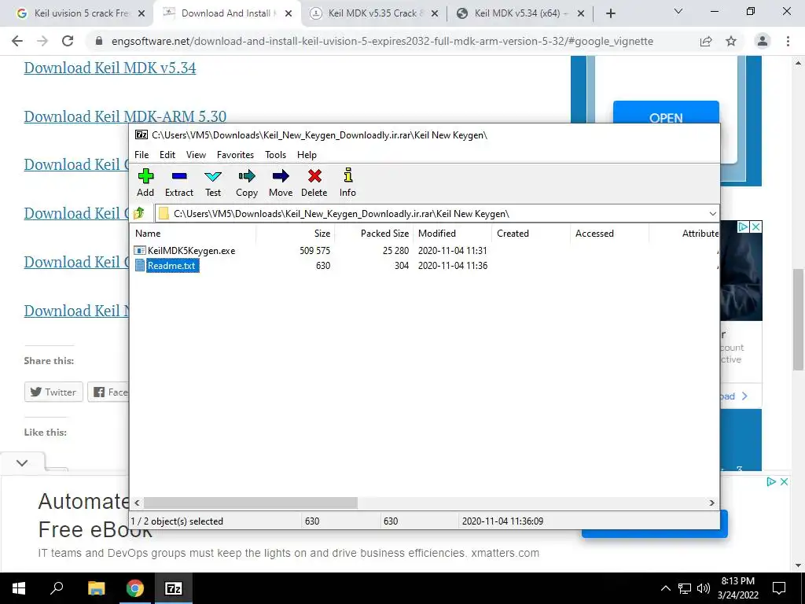
Task: Click the 7-Zip horizontal scrollbar thumb
Action: [x=251, y=503]
